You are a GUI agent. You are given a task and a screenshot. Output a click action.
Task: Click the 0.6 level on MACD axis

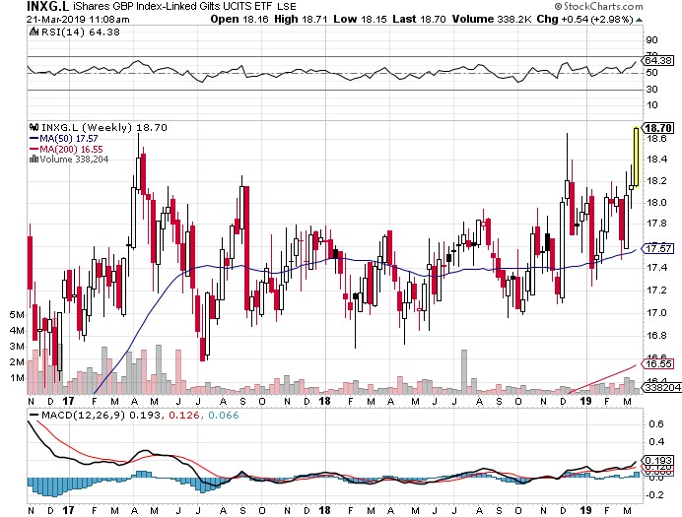tap(656, 424)
